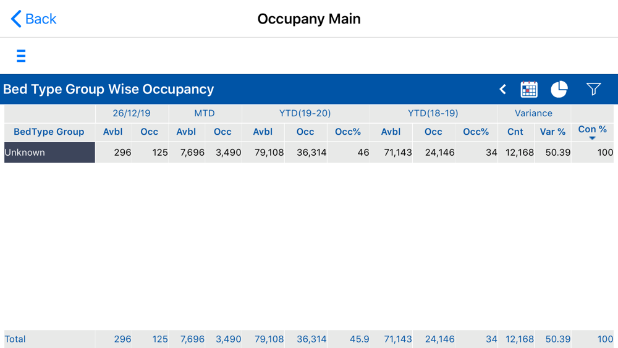Open the hamburger menu icon
Viewport: 618px width, 348px height.
tap(21, 56)
